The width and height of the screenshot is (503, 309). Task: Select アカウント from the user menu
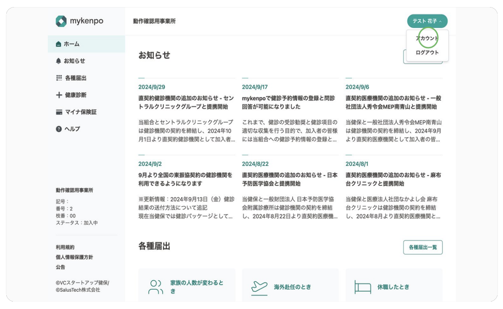pos(427,39)
